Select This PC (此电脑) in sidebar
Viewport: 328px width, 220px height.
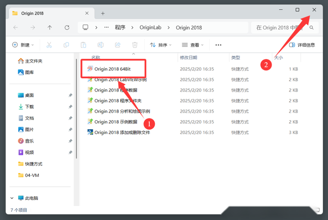pyautogui.click(x=28, y=198)
